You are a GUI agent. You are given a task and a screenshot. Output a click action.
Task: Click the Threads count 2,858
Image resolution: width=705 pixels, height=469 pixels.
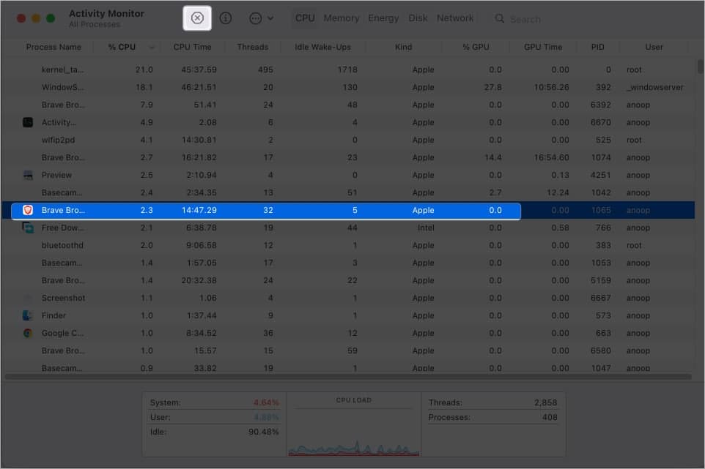[545, 402]
